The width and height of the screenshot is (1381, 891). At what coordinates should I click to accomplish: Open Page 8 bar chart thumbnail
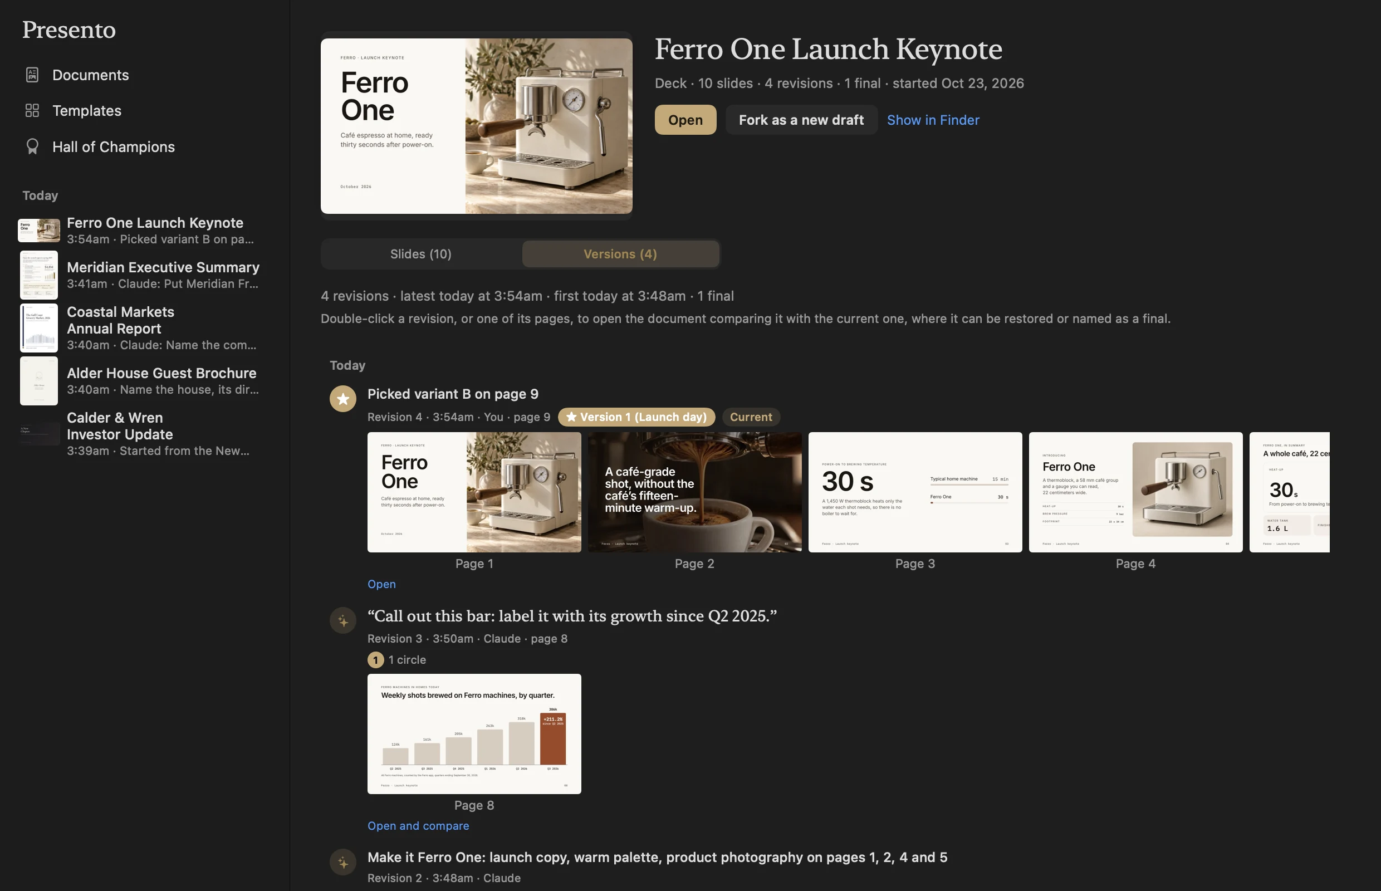474,733
